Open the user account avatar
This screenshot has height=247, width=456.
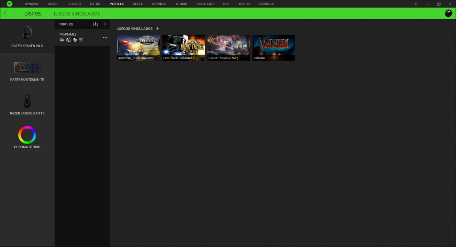448,13
